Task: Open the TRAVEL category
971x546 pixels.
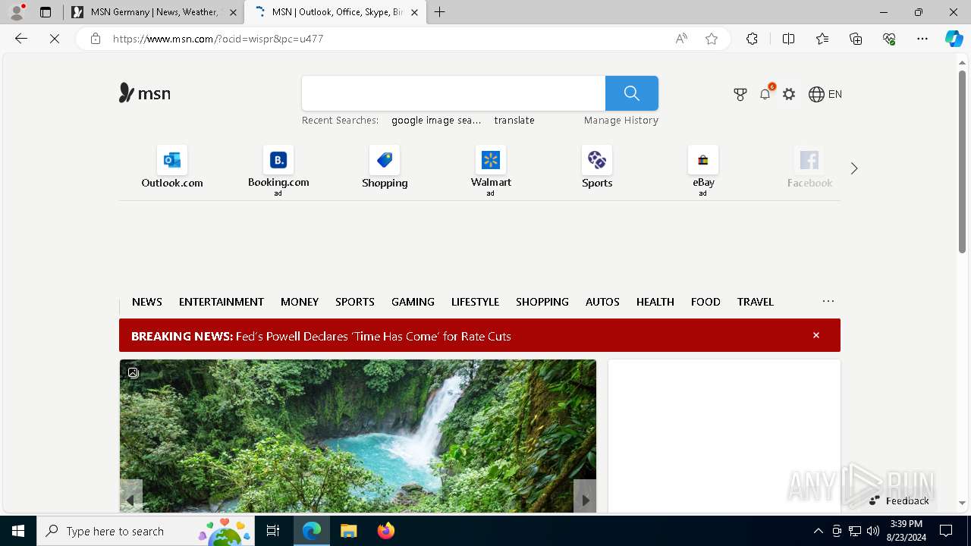Action: [756, 302]
